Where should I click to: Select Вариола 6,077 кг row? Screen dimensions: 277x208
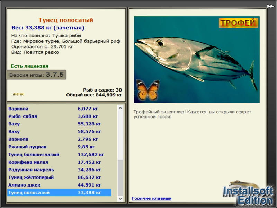tap(59, 109)
